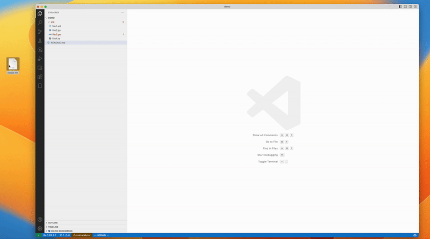Viewport: 430px width, 239px height.
Task: Click the NORMAL vim mode indicator
Action: pyautogui.click(x=101, y=235)
